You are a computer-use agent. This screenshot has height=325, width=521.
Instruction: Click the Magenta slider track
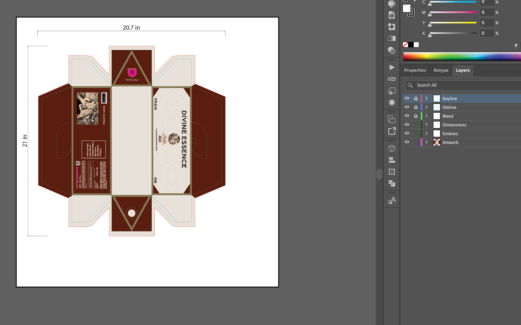pyautogui.click(x=453, y=12)
